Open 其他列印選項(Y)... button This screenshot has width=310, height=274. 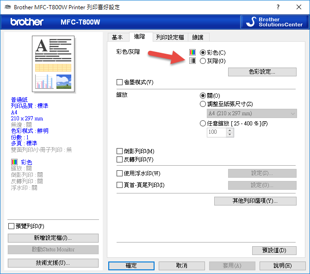(255, 201)
